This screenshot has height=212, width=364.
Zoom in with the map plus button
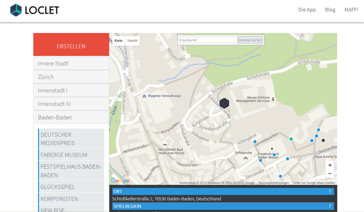(330, 165)
